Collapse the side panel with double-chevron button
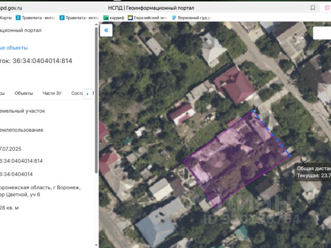The height and width of the screenshot is (248, 331). pos(106,30)
